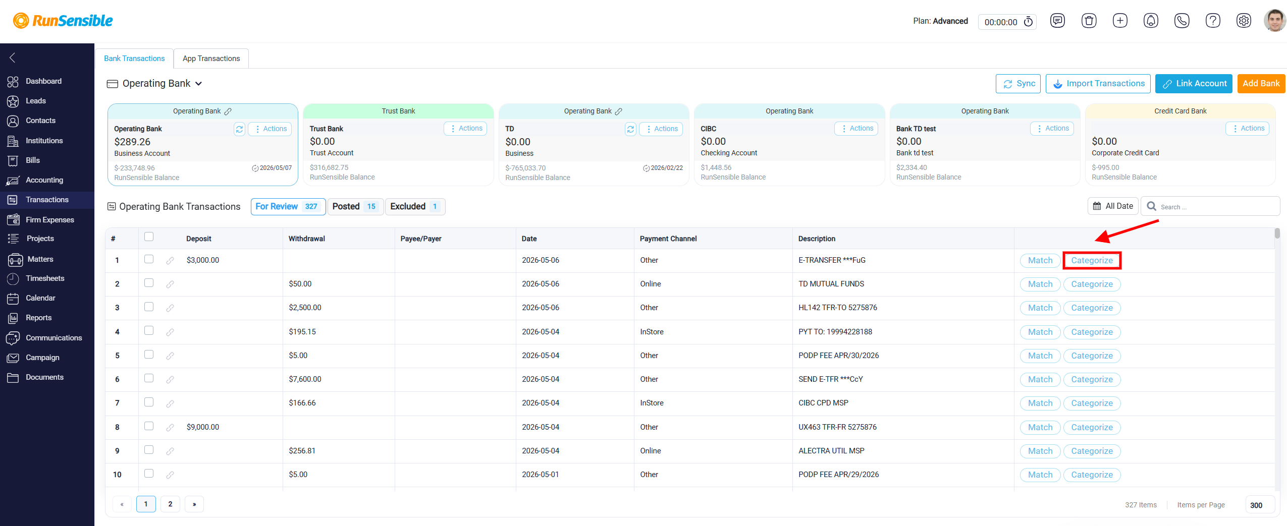Click sync icon on TD bank card
The width and height of the screenshot is (1287, 526).
coord(630,129)
